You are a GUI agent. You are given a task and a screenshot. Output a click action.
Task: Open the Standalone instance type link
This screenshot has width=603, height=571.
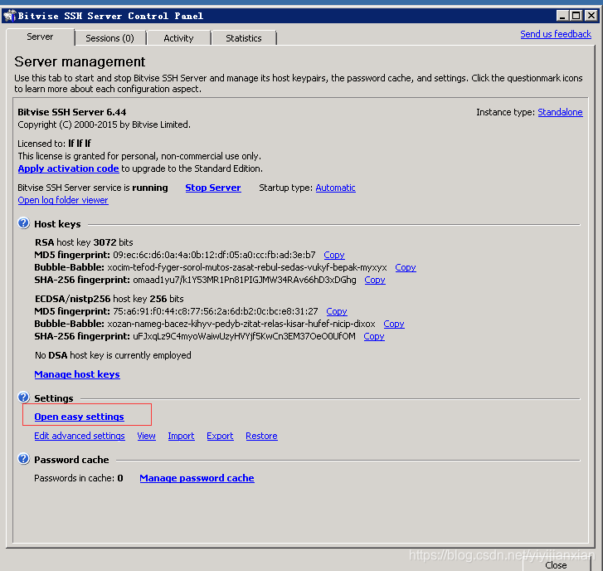pos(560,112)
